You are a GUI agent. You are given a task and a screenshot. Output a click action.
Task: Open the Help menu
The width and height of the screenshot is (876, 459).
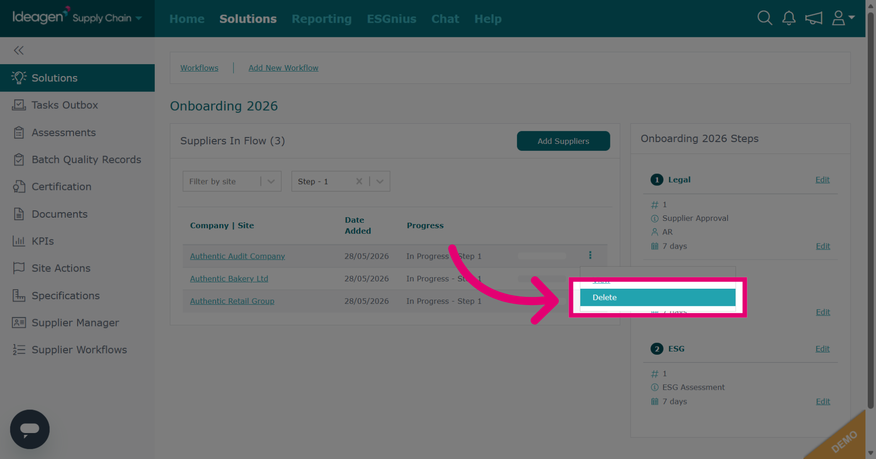coord(488,19)
